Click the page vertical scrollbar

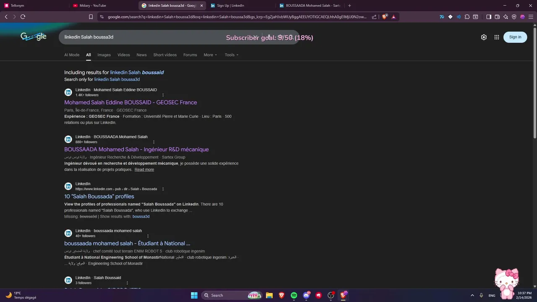534,84
